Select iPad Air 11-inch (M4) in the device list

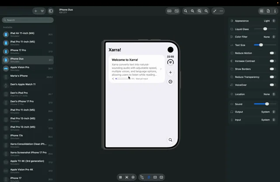click(28, 34)
